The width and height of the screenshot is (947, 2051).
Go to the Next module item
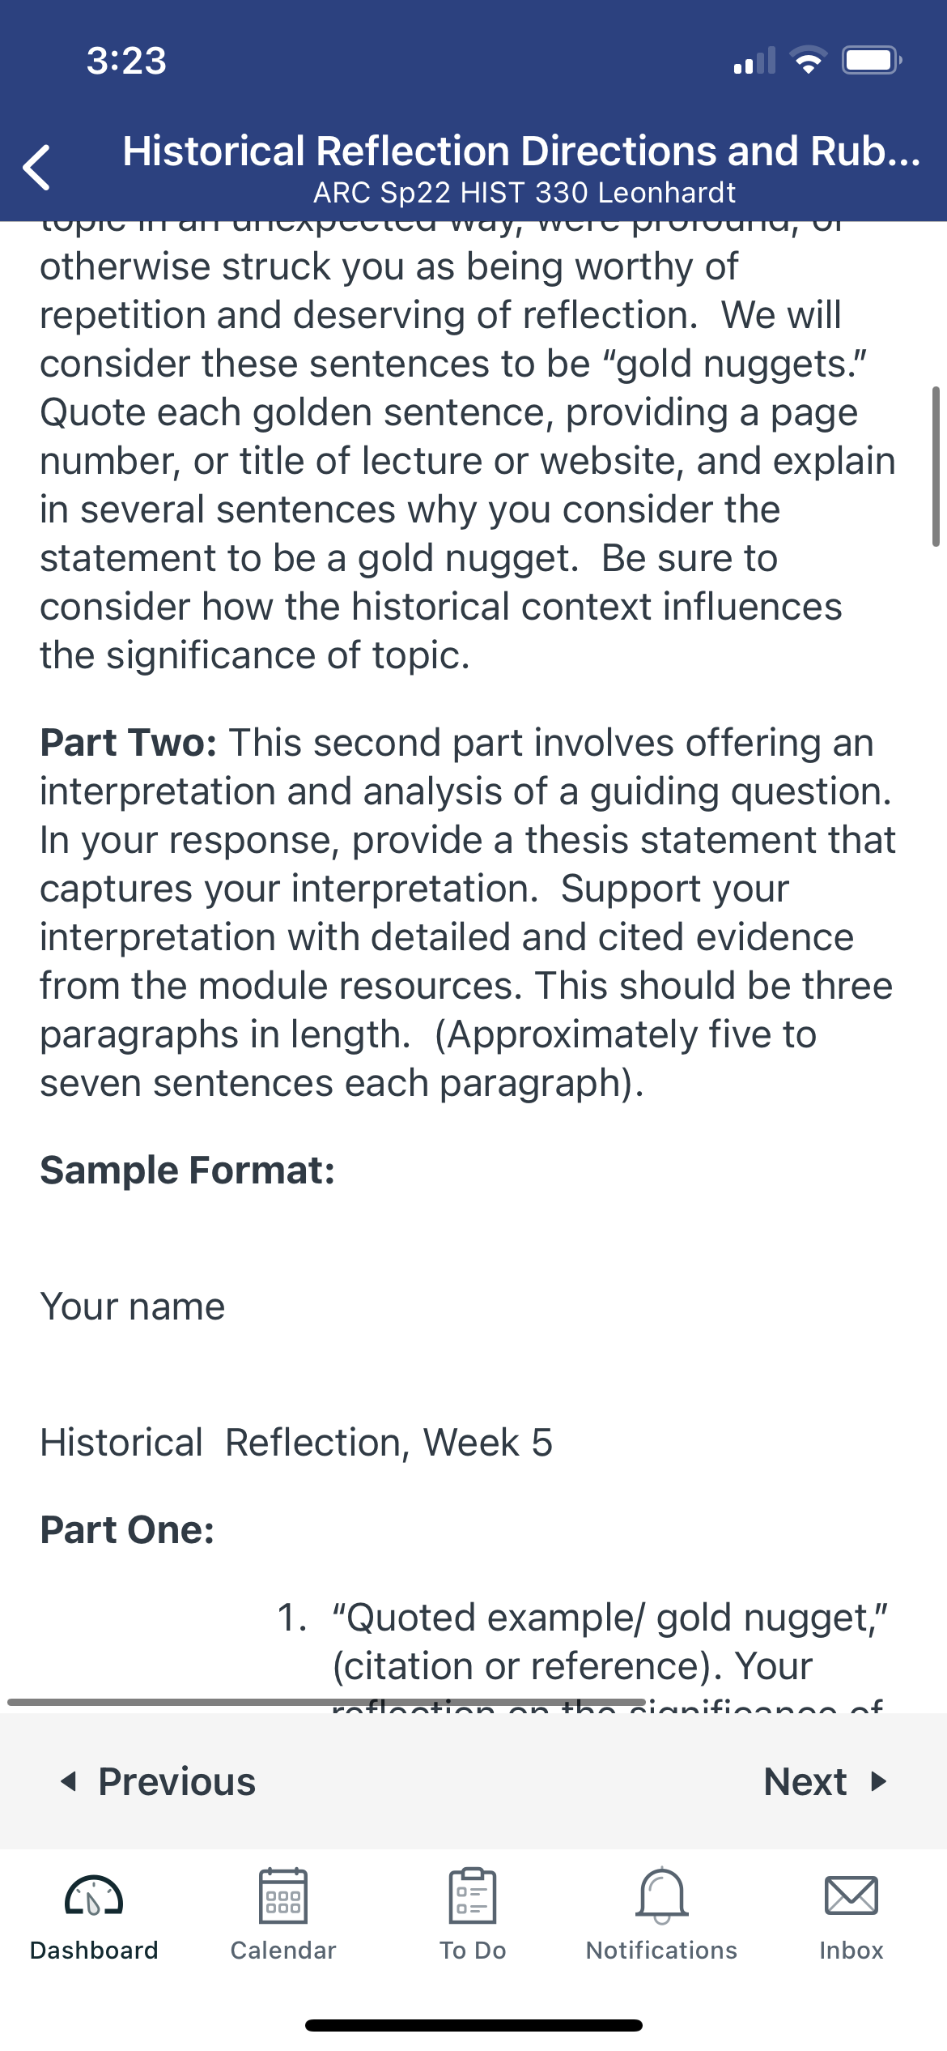826,1782
